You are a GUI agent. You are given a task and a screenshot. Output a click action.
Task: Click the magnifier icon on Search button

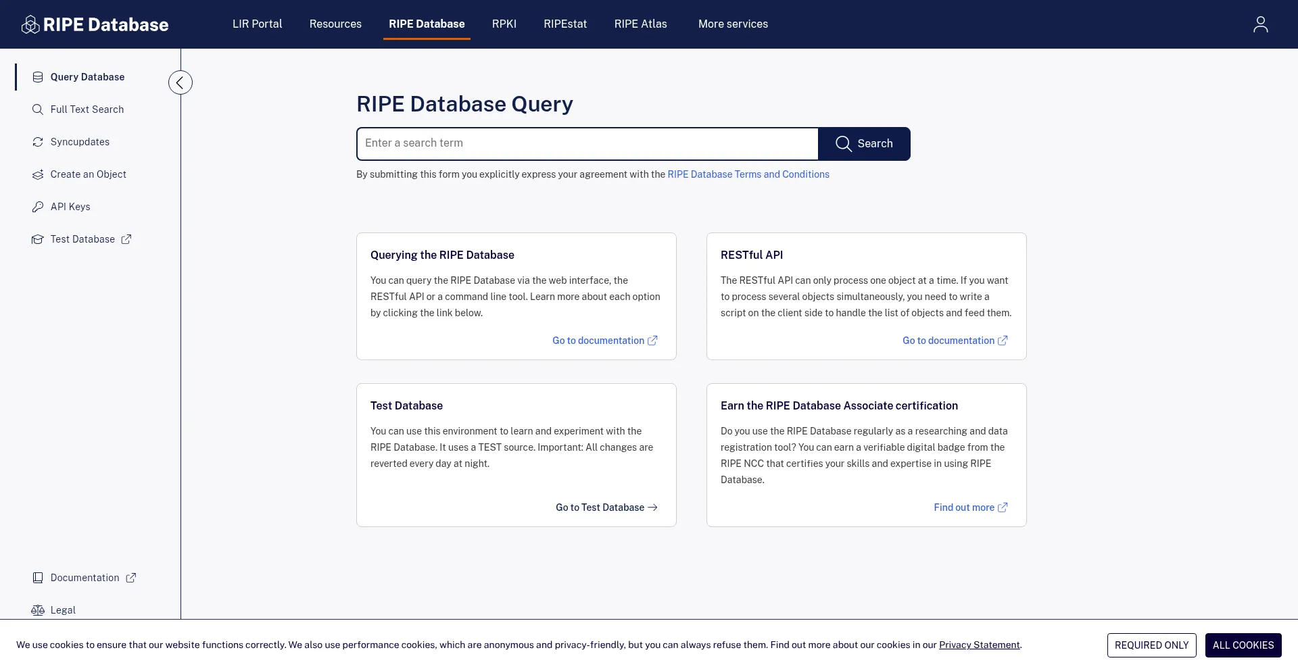tap(843, 143)
